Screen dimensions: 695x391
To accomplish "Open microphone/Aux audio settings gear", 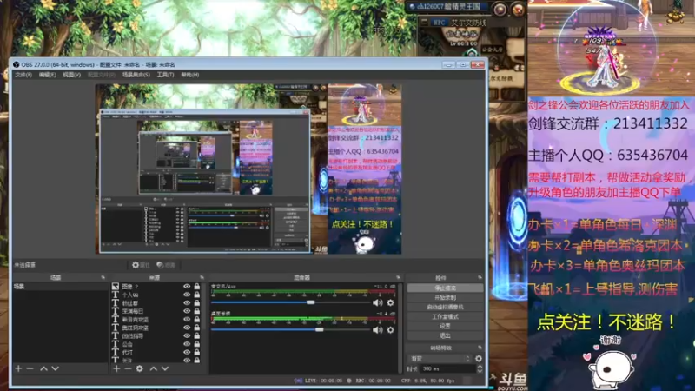I will (x=390, y=302).
